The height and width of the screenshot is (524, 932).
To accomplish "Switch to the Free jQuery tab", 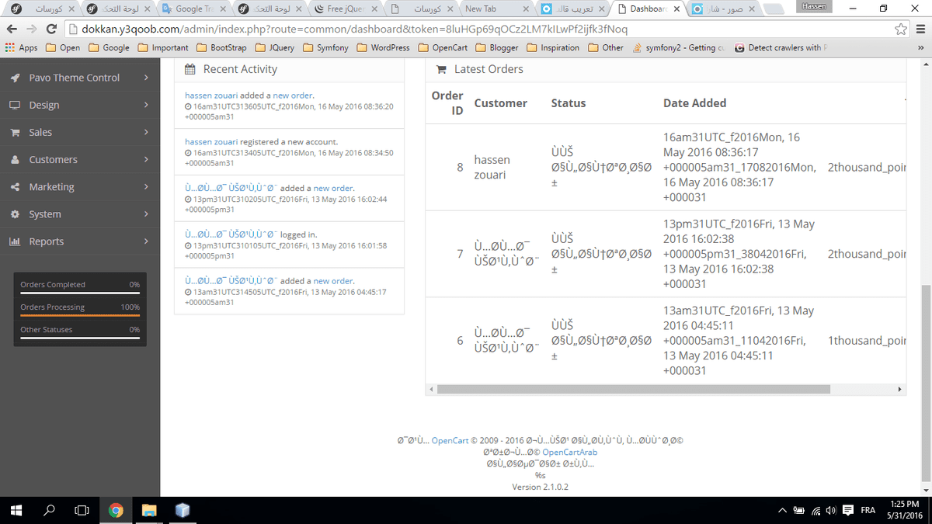I will 346,9.
